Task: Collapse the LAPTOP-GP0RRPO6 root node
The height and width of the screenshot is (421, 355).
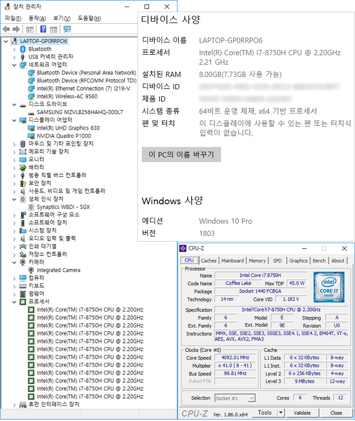Action: point(6,42)
